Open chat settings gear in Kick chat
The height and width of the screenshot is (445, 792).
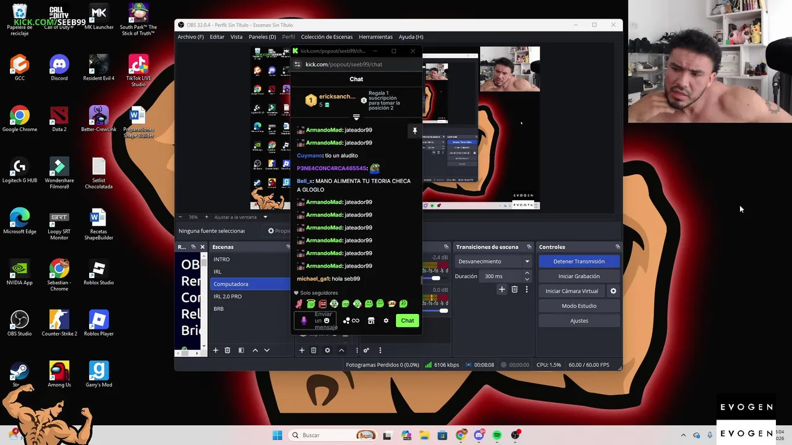pos(386,321)
